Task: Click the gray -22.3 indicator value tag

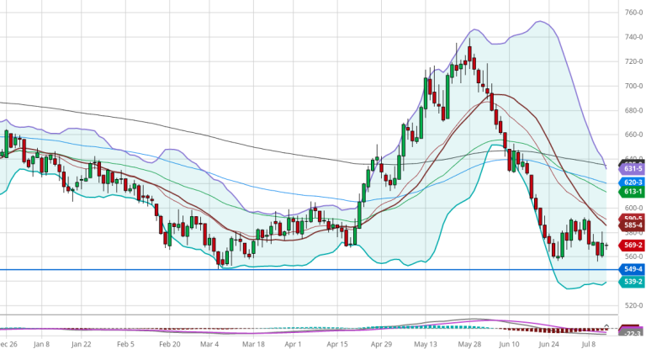Action: point(633,333)
